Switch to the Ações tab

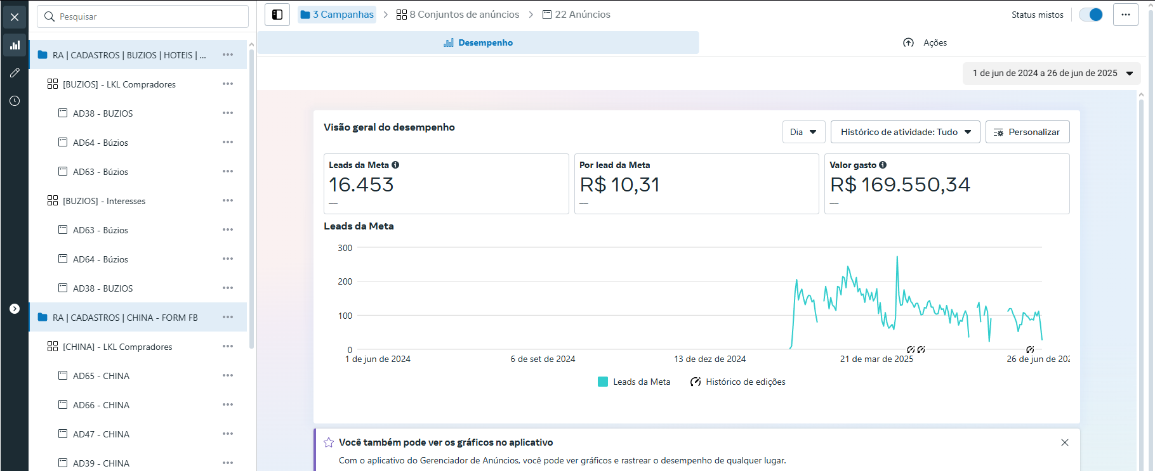(x=925, y=42)
